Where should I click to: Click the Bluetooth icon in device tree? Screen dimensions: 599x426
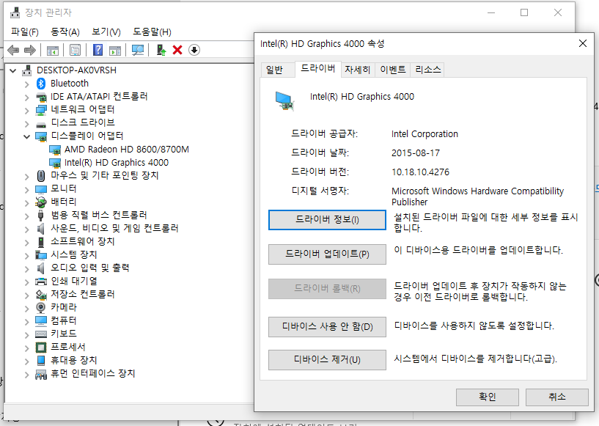coord(41,84)
